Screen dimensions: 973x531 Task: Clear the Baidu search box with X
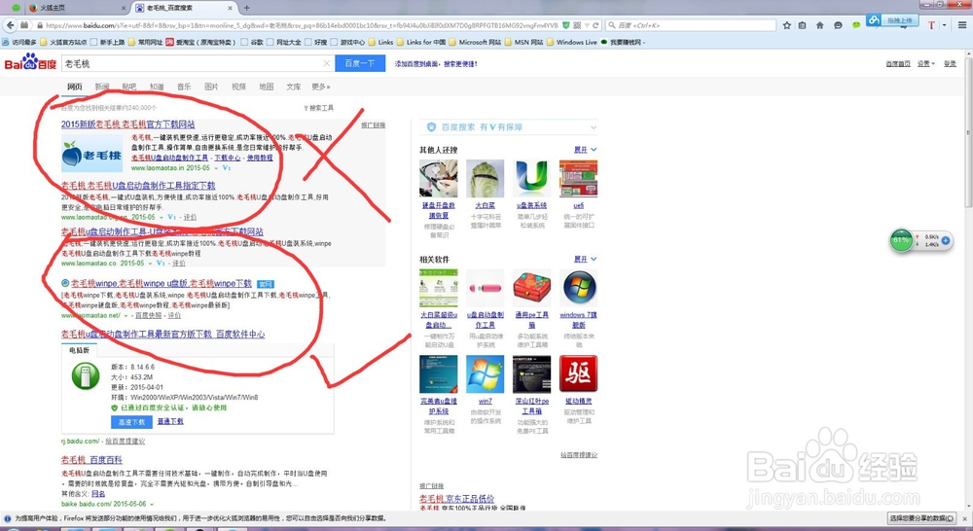pos(326,63)
